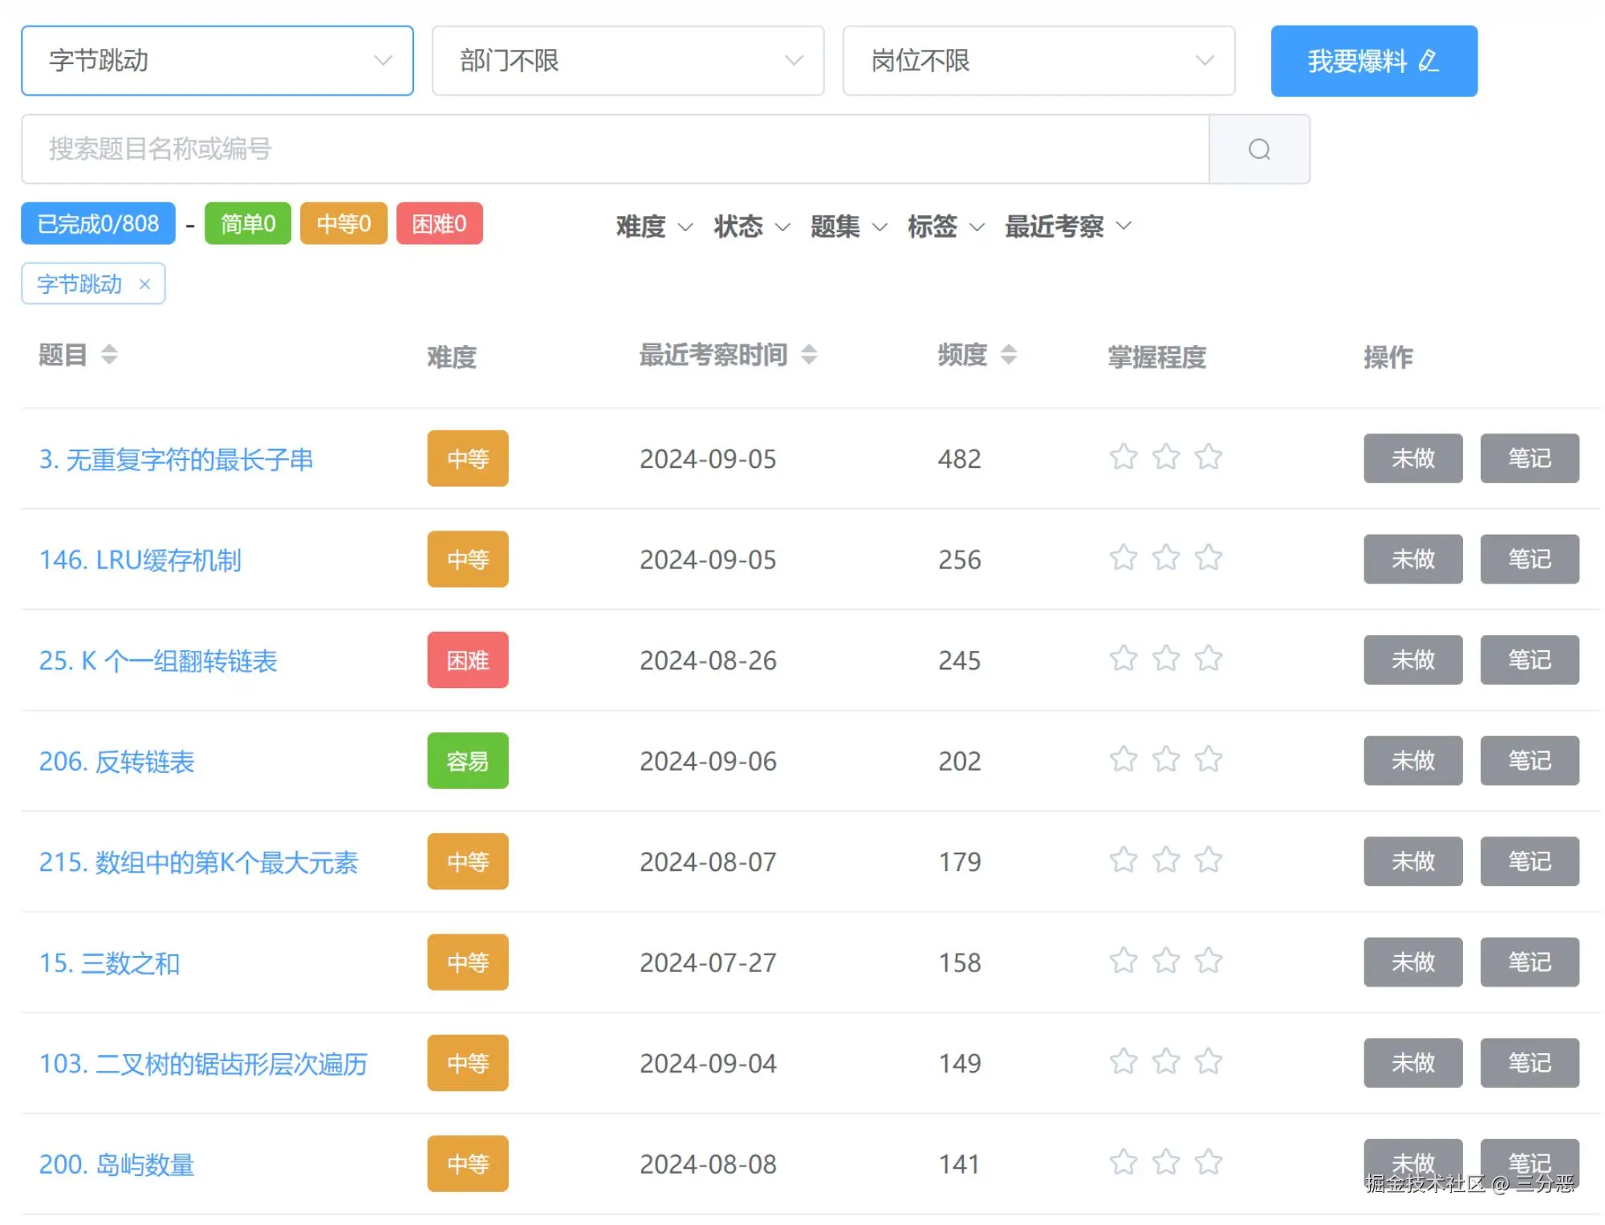Open problem link 200. 岛屿数量
Viewport: 1605px width, 1225px height.
pos(117,1164)
